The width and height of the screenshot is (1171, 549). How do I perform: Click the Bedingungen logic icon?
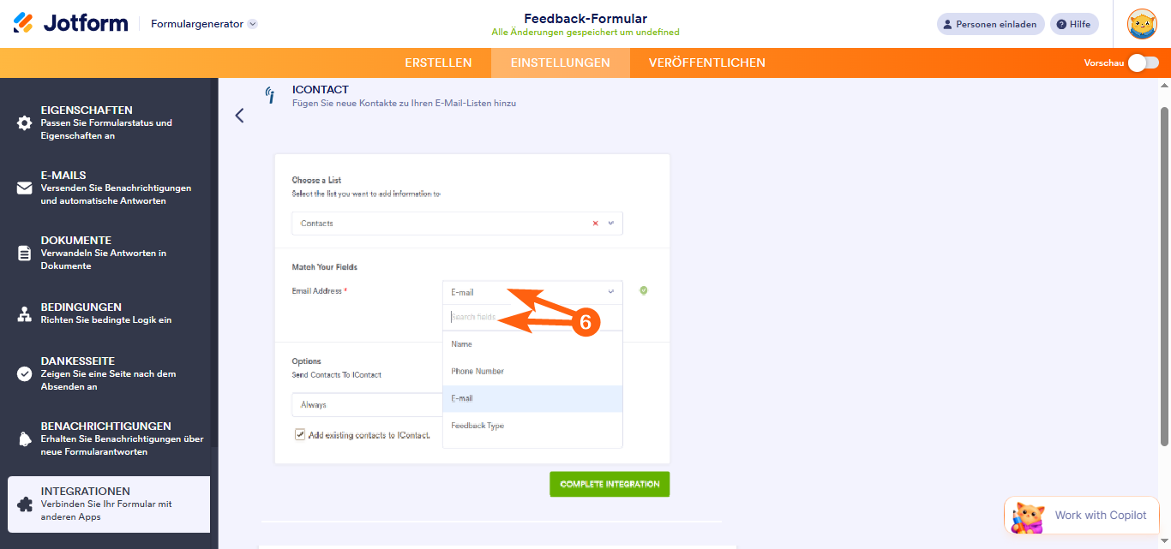coord(24,314)
